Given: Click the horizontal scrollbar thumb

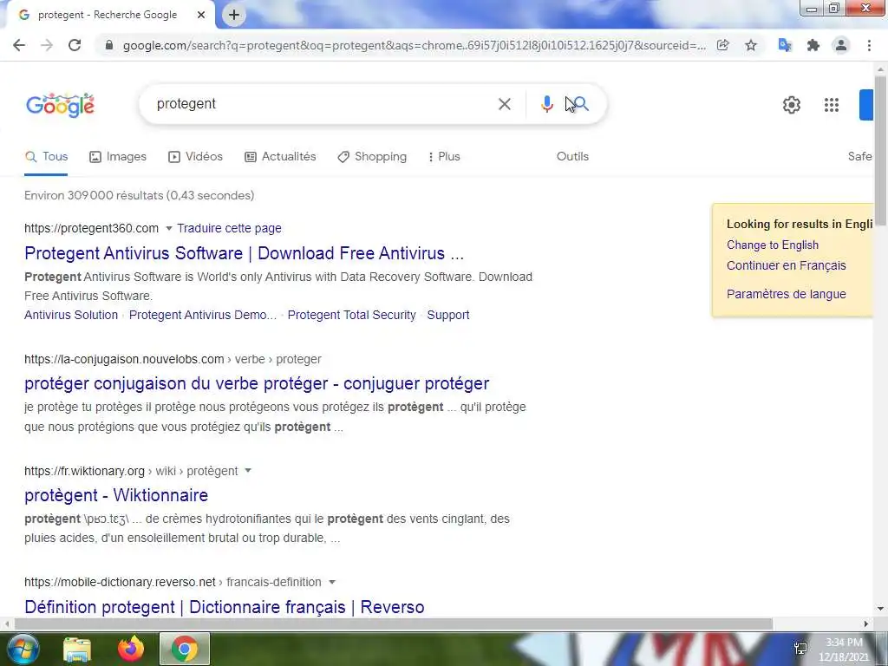Looking at the screenshot, I should tap(394, 624).
